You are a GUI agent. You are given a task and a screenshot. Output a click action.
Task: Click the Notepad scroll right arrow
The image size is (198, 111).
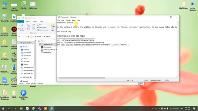[176, 78]
